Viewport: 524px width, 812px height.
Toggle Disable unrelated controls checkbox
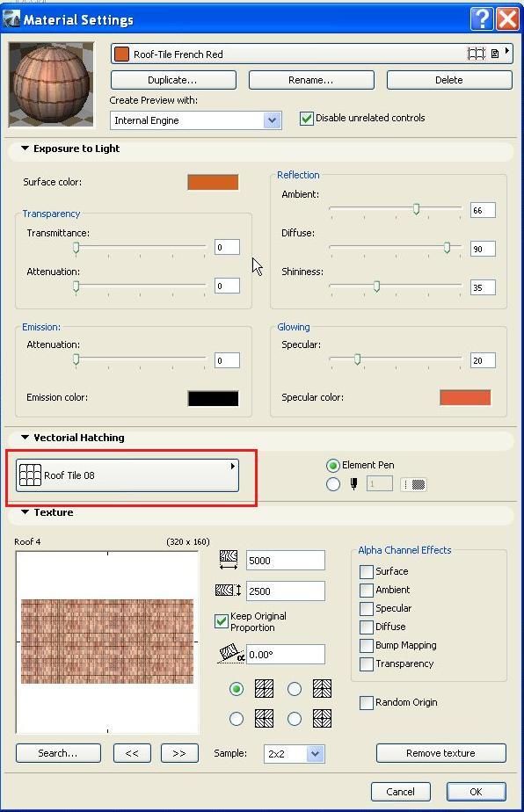point(306,119)
